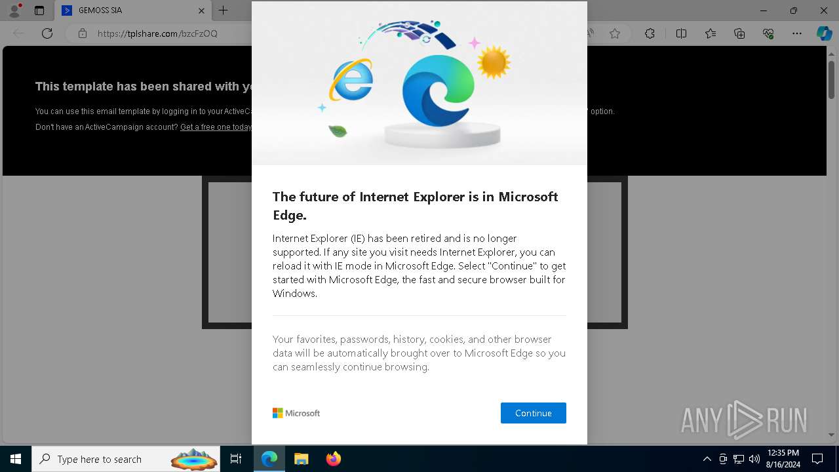839x472 pixels.
Task: View site information lock icon
Action: pyautogui.click(x=82, y=33)
